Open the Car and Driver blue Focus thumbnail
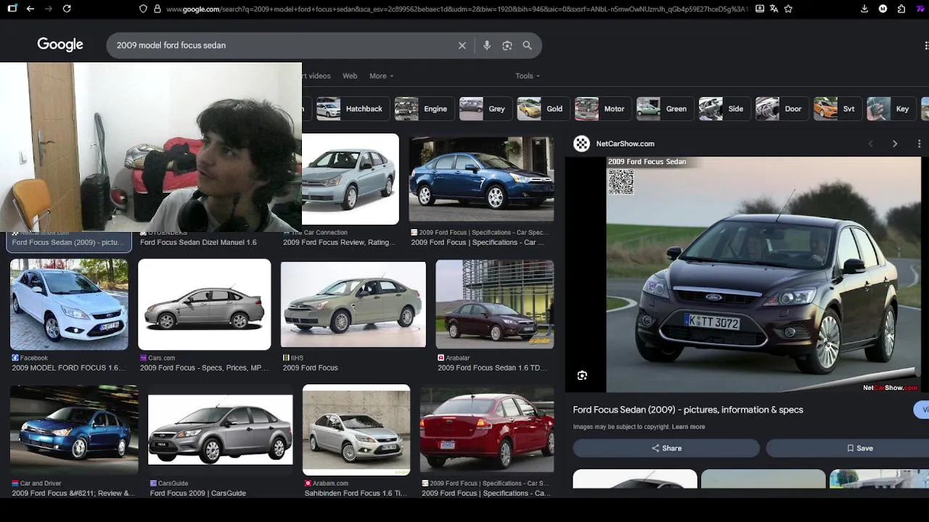This screenshot has height=522, width=929. coord(74,429)
